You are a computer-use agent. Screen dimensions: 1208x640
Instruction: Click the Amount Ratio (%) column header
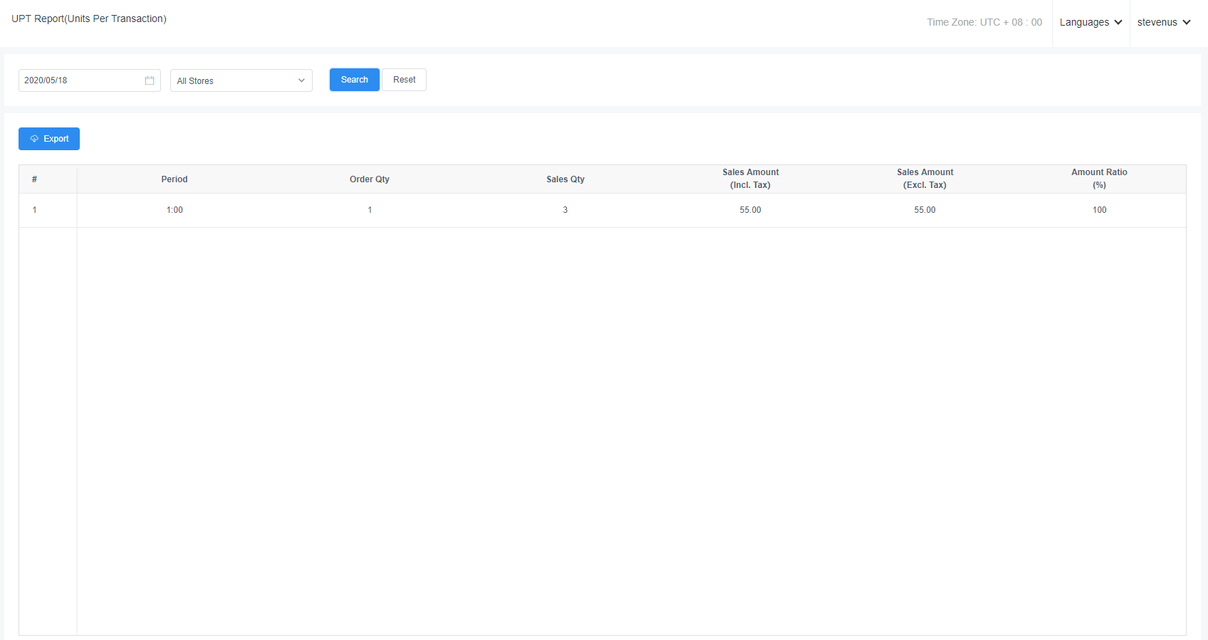tap(1099, 179)
